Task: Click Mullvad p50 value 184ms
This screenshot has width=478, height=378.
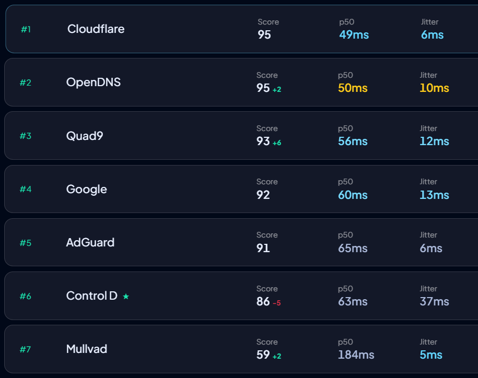Action: [x=356, y=355]
